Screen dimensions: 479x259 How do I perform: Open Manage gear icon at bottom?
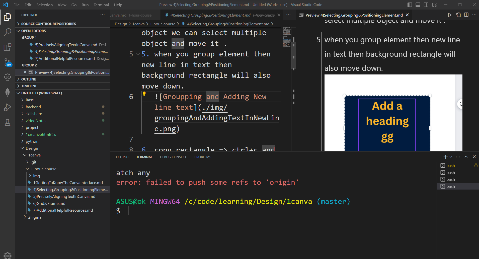8,255
